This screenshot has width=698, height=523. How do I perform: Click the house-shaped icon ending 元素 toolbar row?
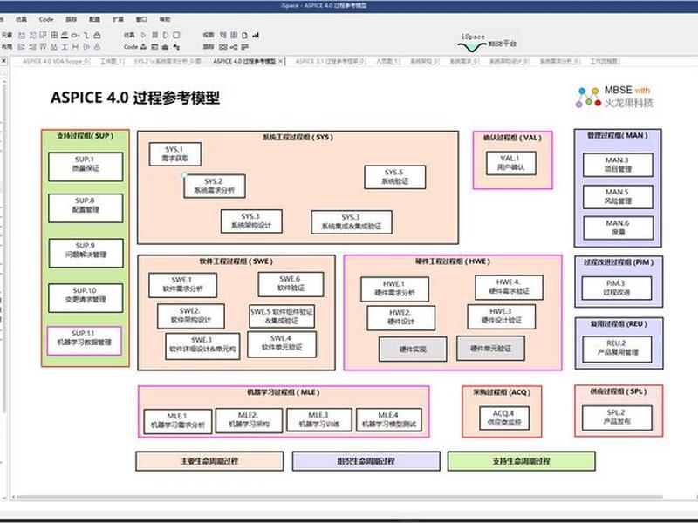97,35
